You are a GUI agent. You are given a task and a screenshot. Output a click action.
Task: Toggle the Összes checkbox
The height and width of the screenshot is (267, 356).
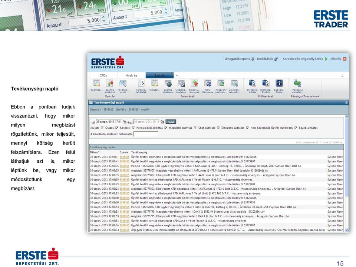(102, 128)
